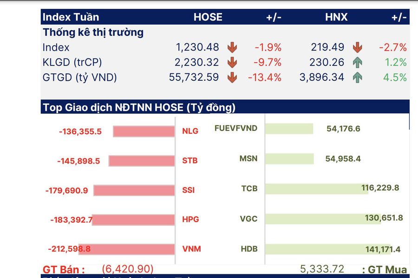Image resolution: width=418 pixels, height=278 pixels.
Task: Click the red down arrow beside HOSE Index
Action: (x=232, y=47)
